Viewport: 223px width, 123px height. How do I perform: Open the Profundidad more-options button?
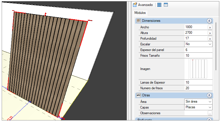210,39
